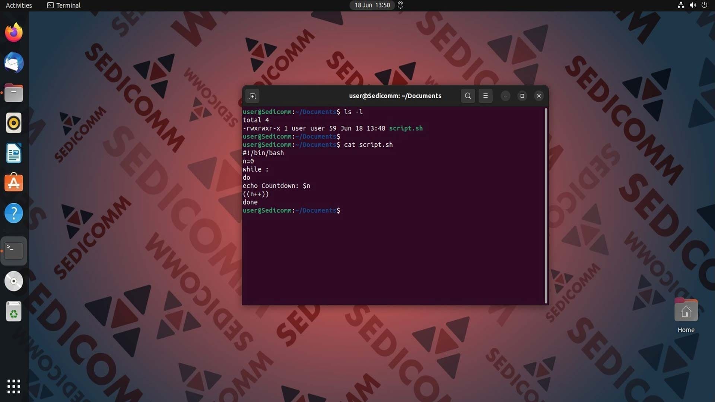This screenshot has height=402, width=715.
Task: Open the Help icon in dock
Action: [14, 213]
